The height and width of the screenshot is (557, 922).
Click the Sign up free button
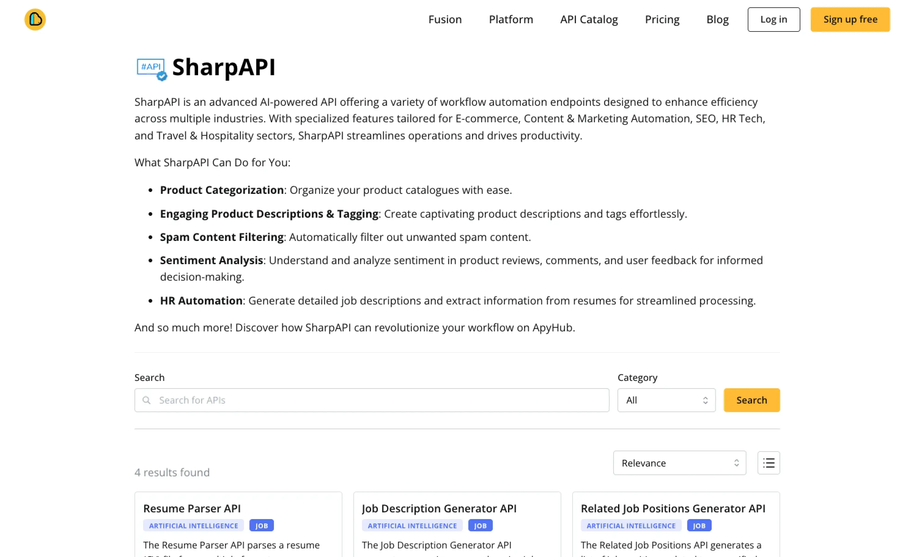[850, 20]
